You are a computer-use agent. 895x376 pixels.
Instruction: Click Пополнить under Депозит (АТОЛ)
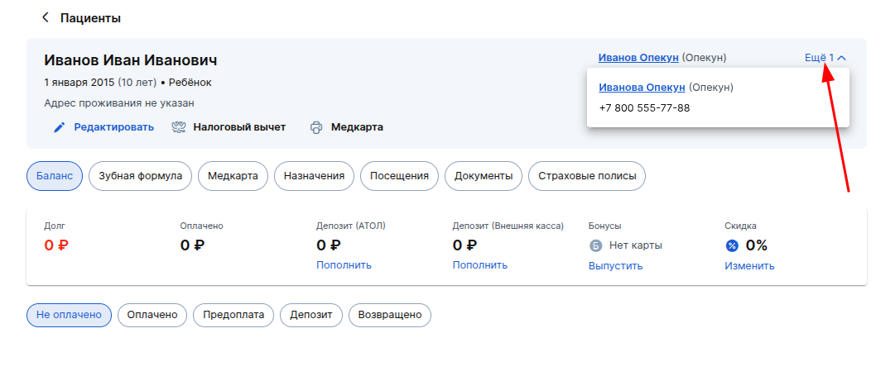click(x=344, y=265)
